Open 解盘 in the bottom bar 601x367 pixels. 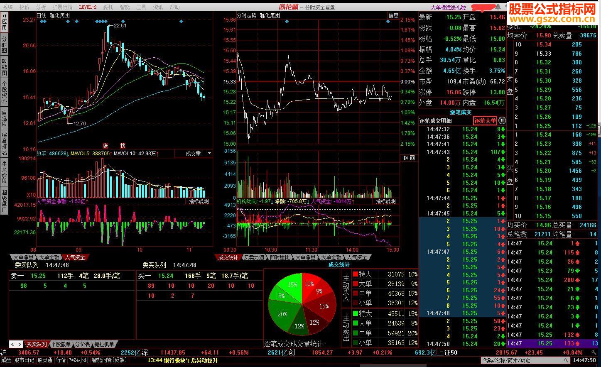[6, 360]
